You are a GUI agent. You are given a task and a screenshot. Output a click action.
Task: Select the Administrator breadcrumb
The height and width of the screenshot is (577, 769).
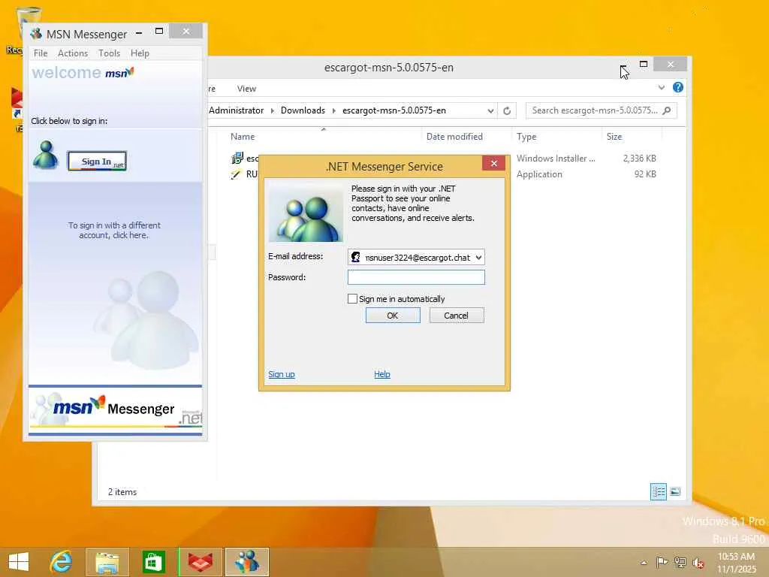point(236,110)
